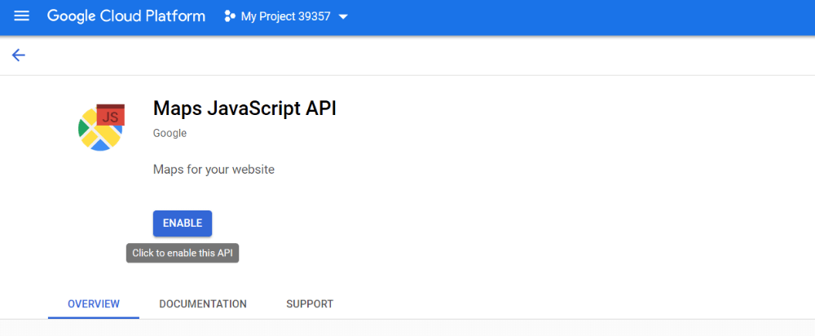Screen dimensions: 815x336
Task: Open the Support tab
Action: click(310, 303)
